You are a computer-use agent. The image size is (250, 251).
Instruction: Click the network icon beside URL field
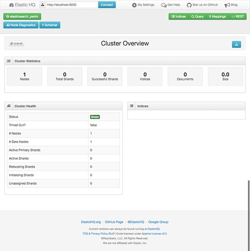pyautogui.click(x=42, y=5)
